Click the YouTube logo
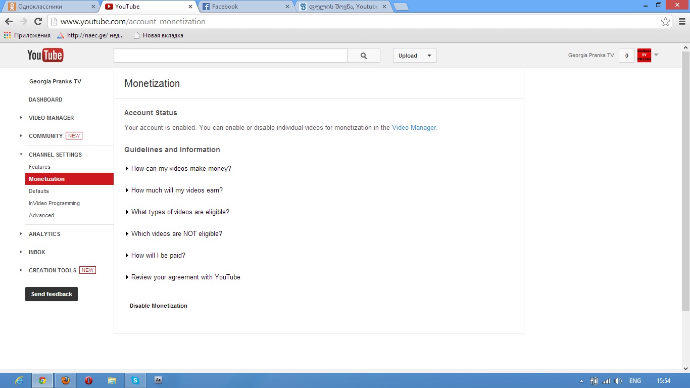Screen dimensions: 690x388 pyautogui.click(x=45, y=55)
